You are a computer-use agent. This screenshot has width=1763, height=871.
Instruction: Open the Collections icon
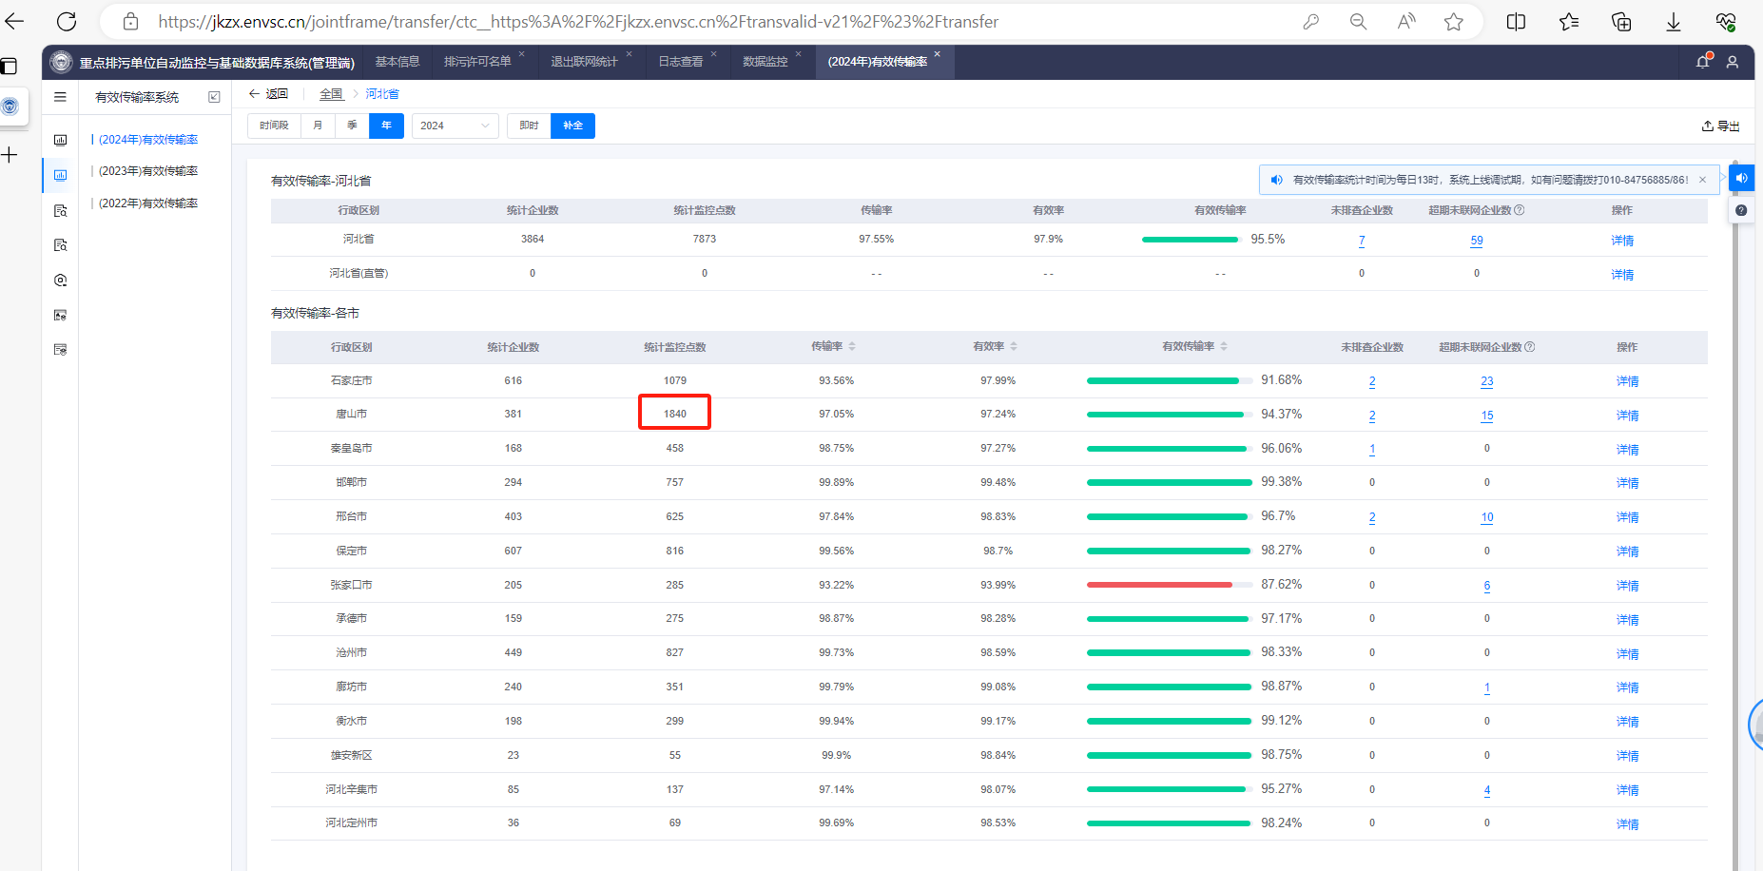[1621, 21]
